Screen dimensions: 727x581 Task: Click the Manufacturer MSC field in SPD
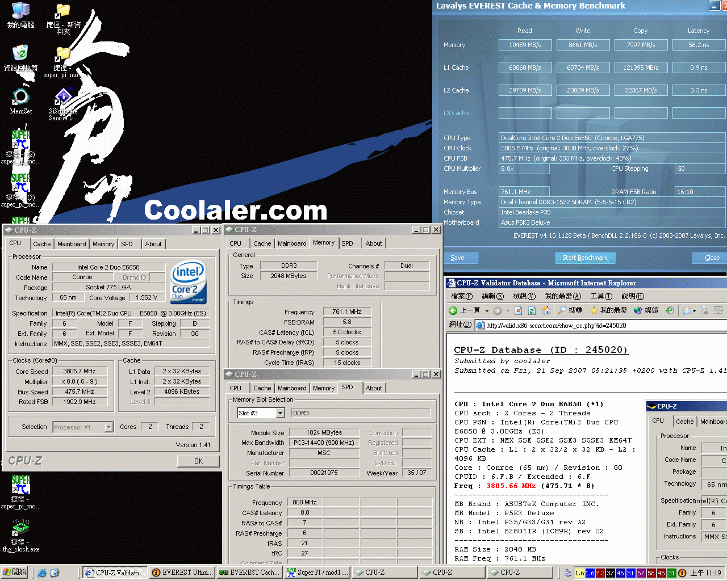pyautogui.click(x=324, y=453)
